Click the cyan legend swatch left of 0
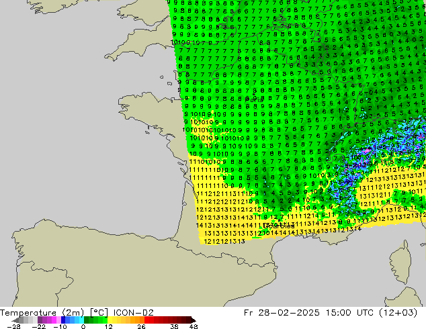Image resolution: width=426 pixels, height=329 pixels. pyautogui.click(x=81, y=320)
